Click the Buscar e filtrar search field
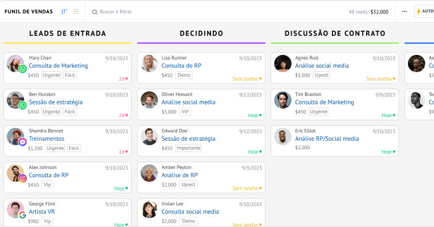434x227 pixels. (x=116, y=11)
